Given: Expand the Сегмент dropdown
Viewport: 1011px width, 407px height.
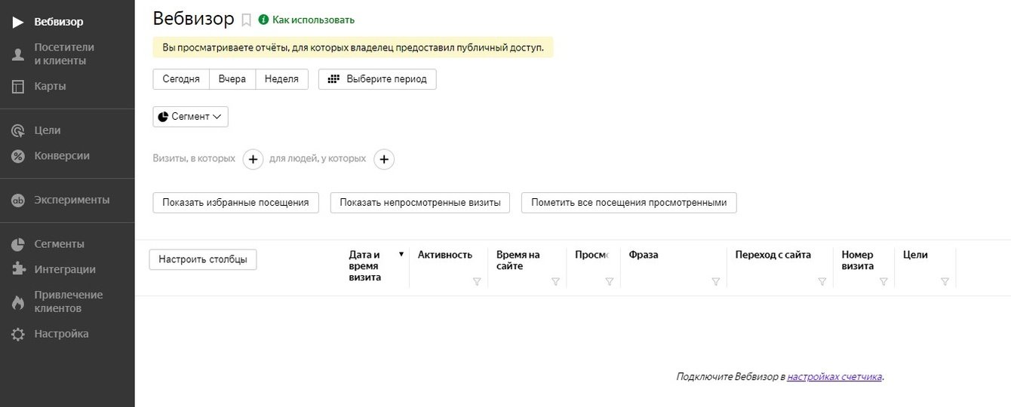Looking at the screenshot, I should click(x=190, y=117).
